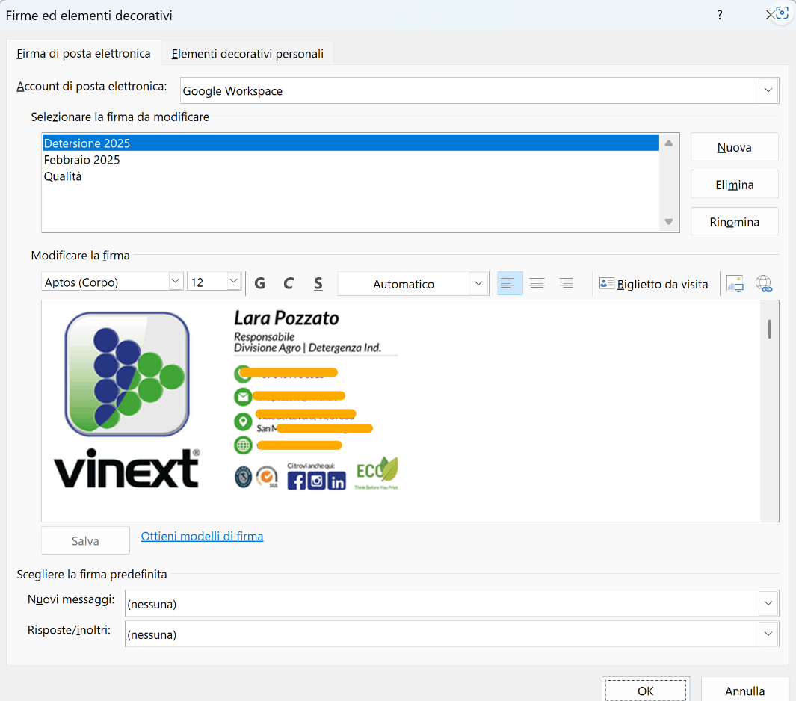The width and height of the screenshot is (796, 701).
Task: Click the Rinomina button
Action: click(734, 222)
